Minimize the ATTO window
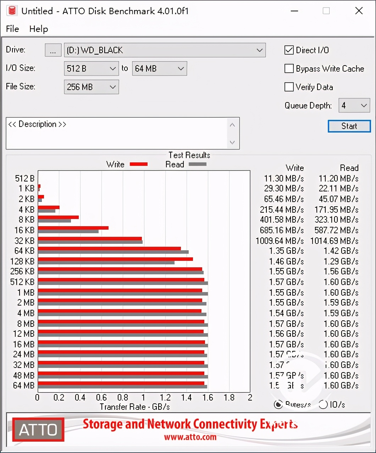Screen dimensions: 376x453 pos(294,11)
